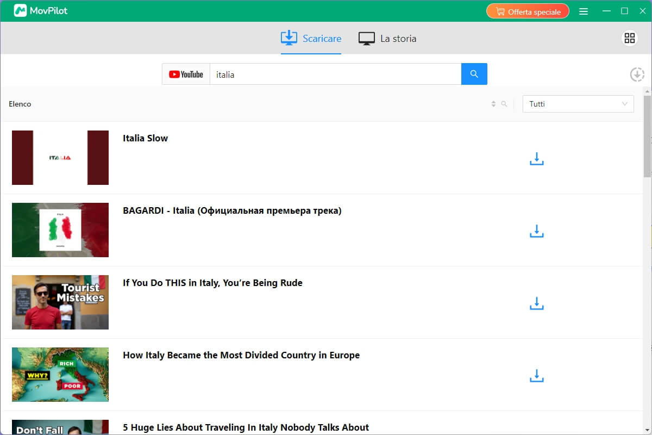Select the YouTube platform selector
This screenshot has width=652, height=435.
click(x=186, y=74)
